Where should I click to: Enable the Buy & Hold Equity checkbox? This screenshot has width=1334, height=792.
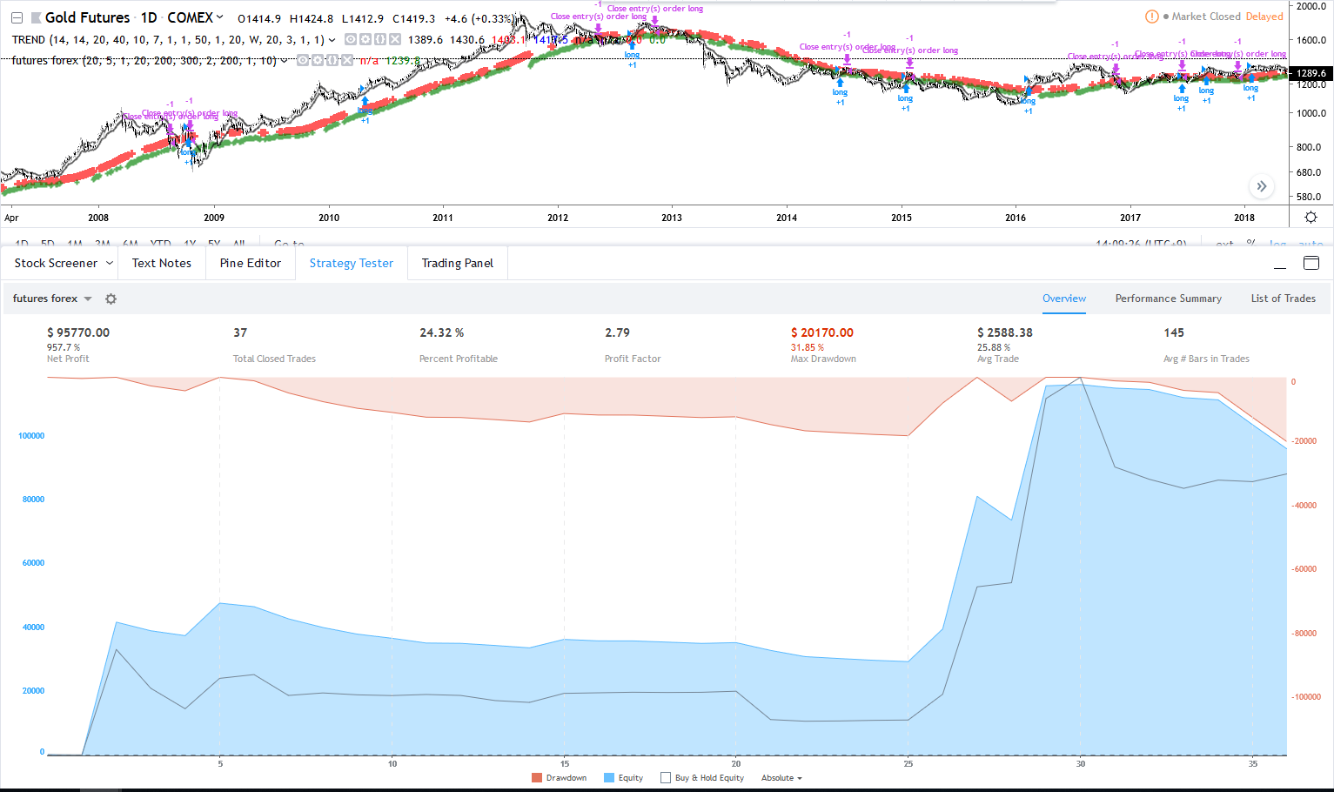[x=666, y=778]
